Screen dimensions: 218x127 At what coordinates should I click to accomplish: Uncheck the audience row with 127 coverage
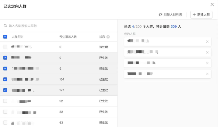pos(5,90)
